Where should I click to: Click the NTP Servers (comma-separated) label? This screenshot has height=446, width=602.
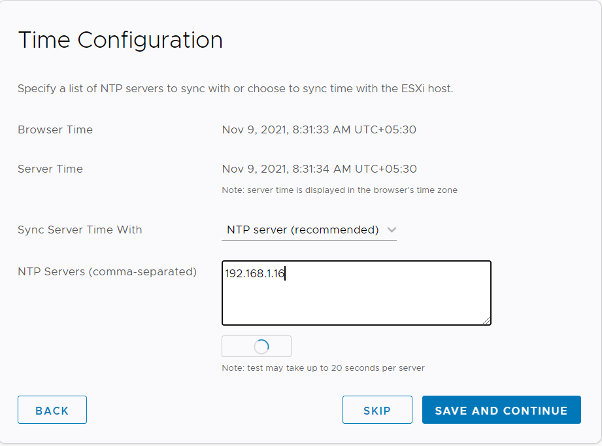click(x=107, y=271)
